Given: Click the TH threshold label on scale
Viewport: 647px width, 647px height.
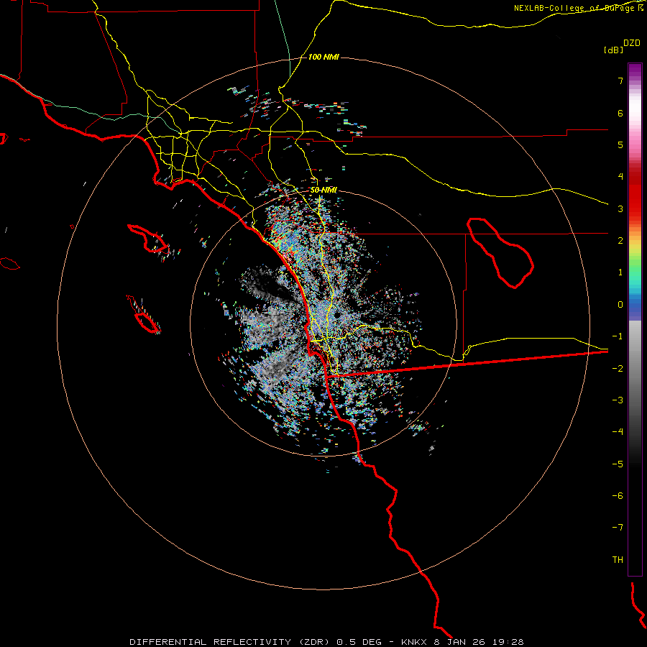Looking at the screenshot, I should pyautogui.click(x=618, y=560).
